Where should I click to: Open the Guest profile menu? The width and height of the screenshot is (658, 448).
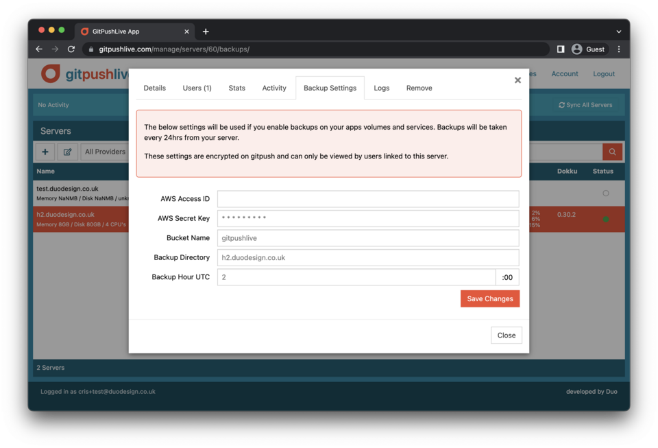click(588, 49)
